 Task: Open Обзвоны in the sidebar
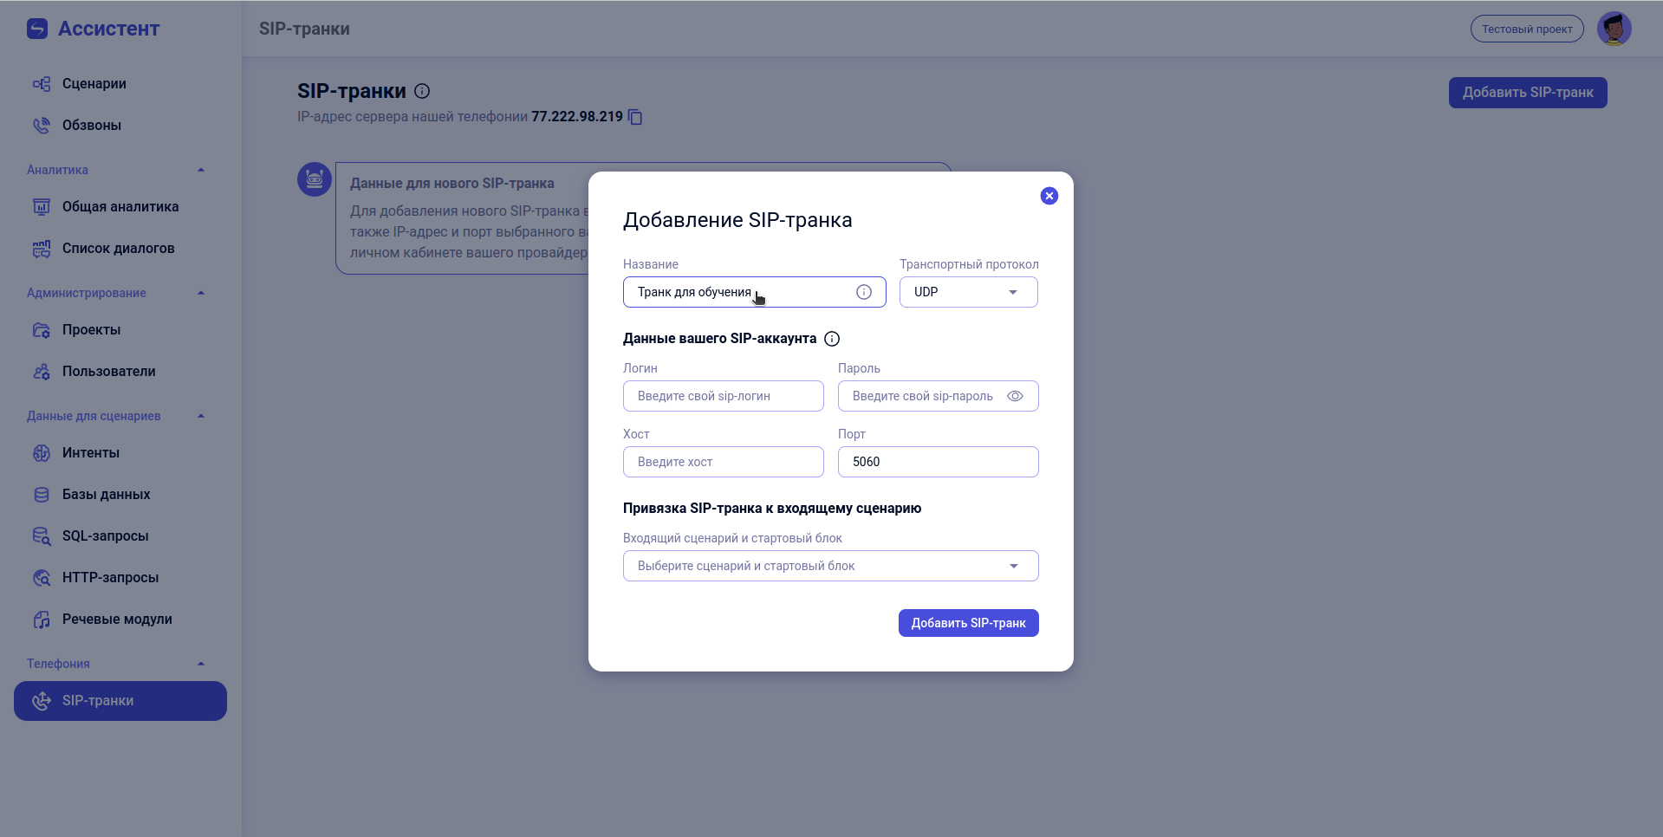tap(91, 126)
